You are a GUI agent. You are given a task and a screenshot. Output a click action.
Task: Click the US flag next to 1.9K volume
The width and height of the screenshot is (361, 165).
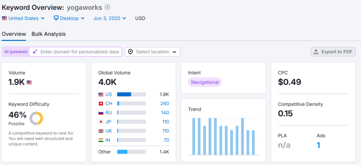coord(29,82)
